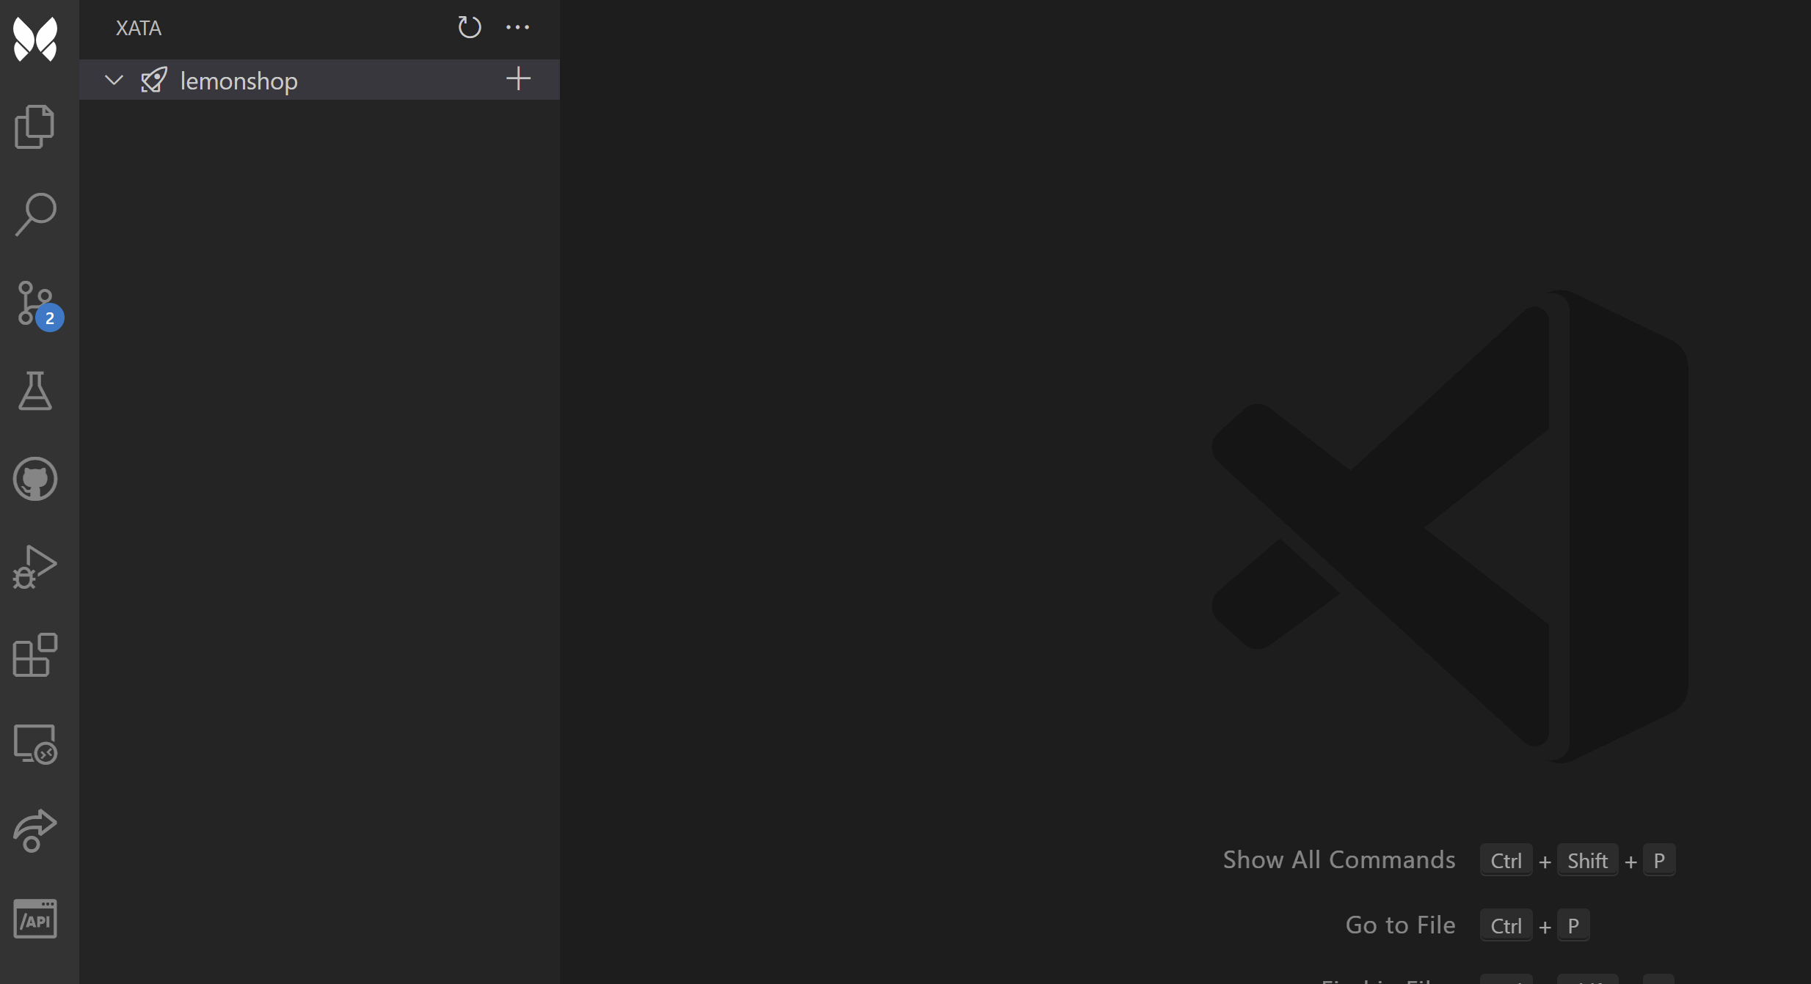Refresh the Xata panel
1811x984 pixels.
point(470,27)
